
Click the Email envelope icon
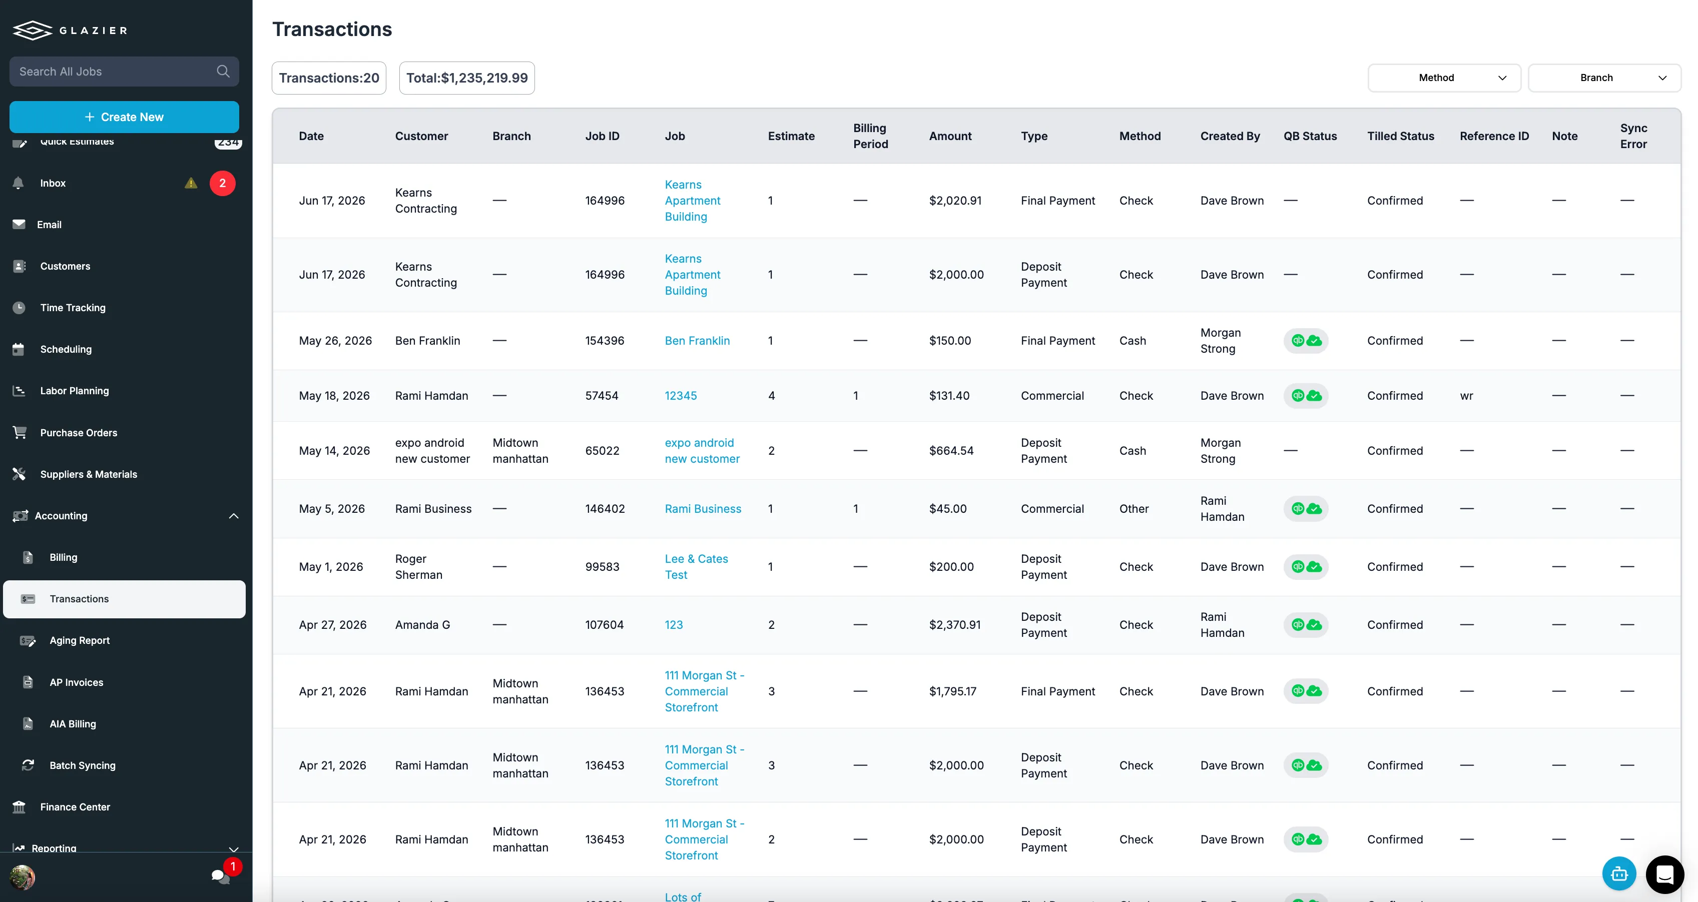[x=19, y=225]
